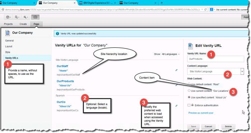Switch to IBM Digital Experience 8.5 browser tab
Viewport: 251px width, 133px height.
coord(98,3)
